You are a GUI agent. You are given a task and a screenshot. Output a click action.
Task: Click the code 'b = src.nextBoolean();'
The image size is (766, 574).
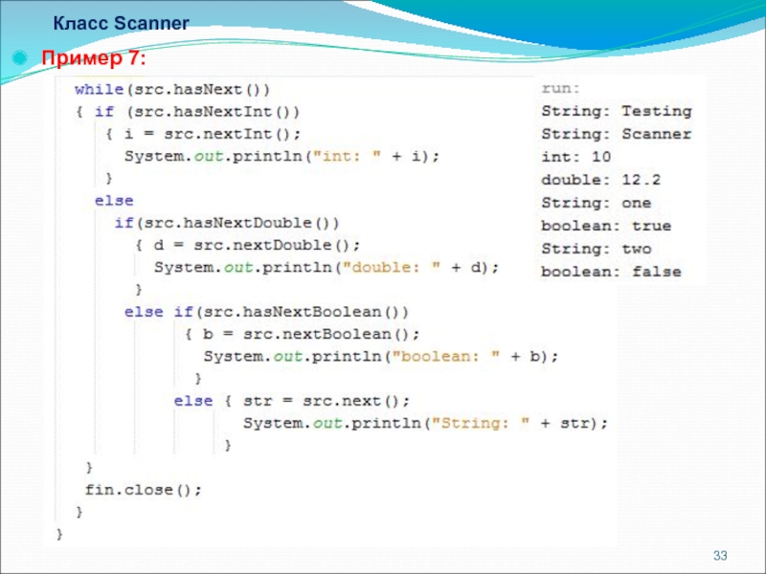pos(311,334)
